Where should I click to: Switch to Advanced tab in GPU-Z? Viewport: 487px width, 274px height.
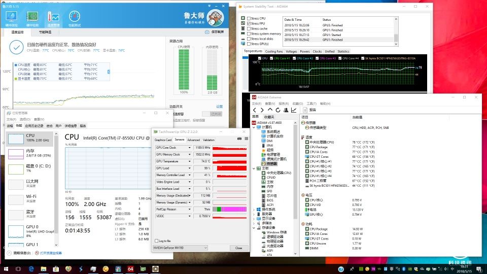point(193,140)
